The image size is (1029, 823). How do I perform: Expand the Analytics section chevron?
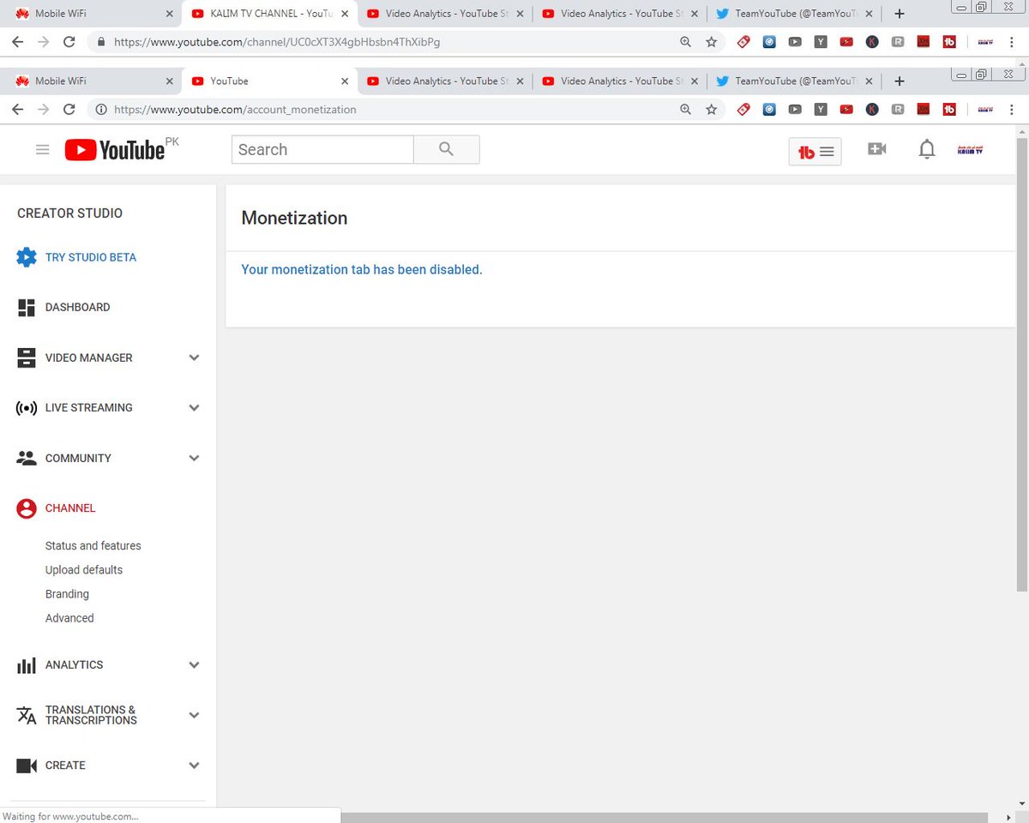pos(194,664)
